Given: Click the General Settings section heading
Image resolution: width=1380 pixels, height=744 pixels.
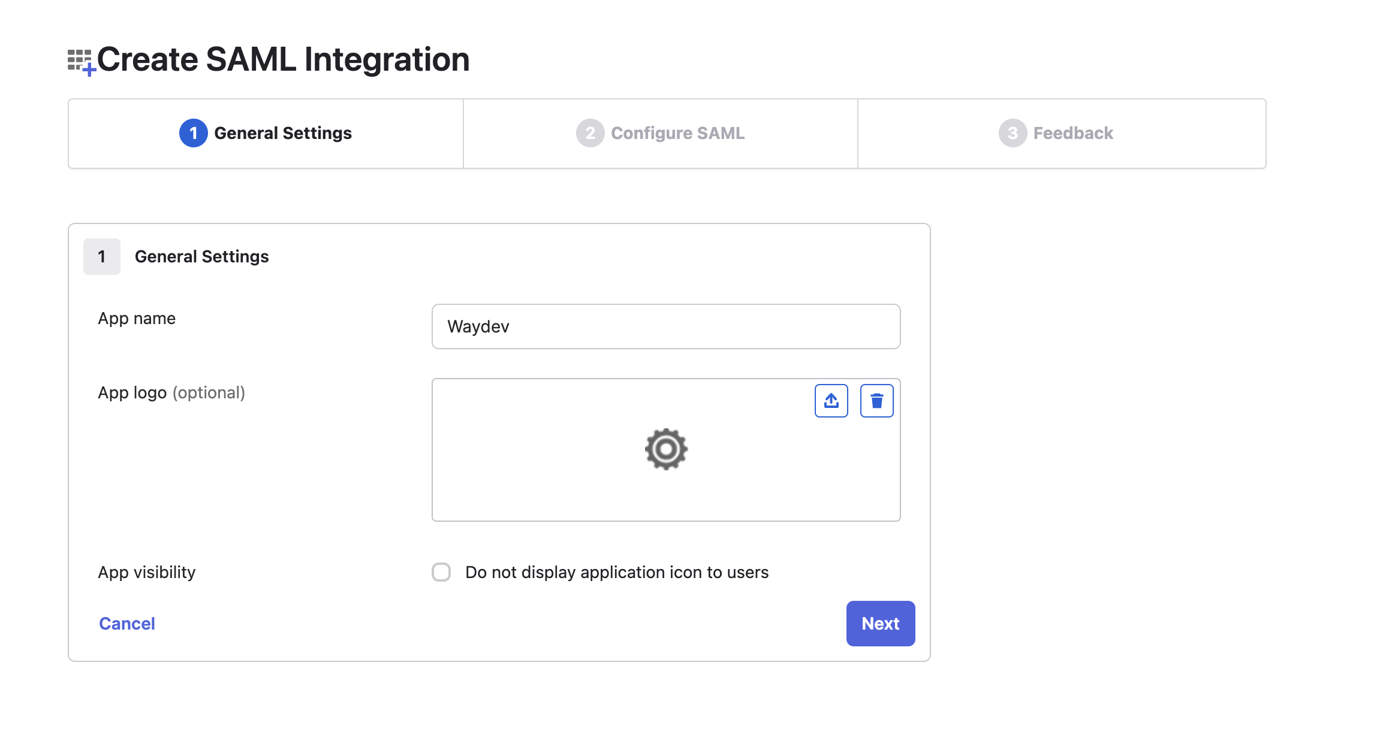Looking at the screenshot, I should tap(201, 256).
